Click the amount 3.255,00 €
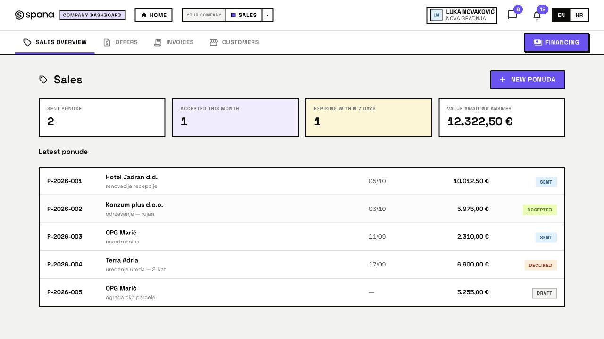The image size is (604, 339). click(x=473, y=292)
